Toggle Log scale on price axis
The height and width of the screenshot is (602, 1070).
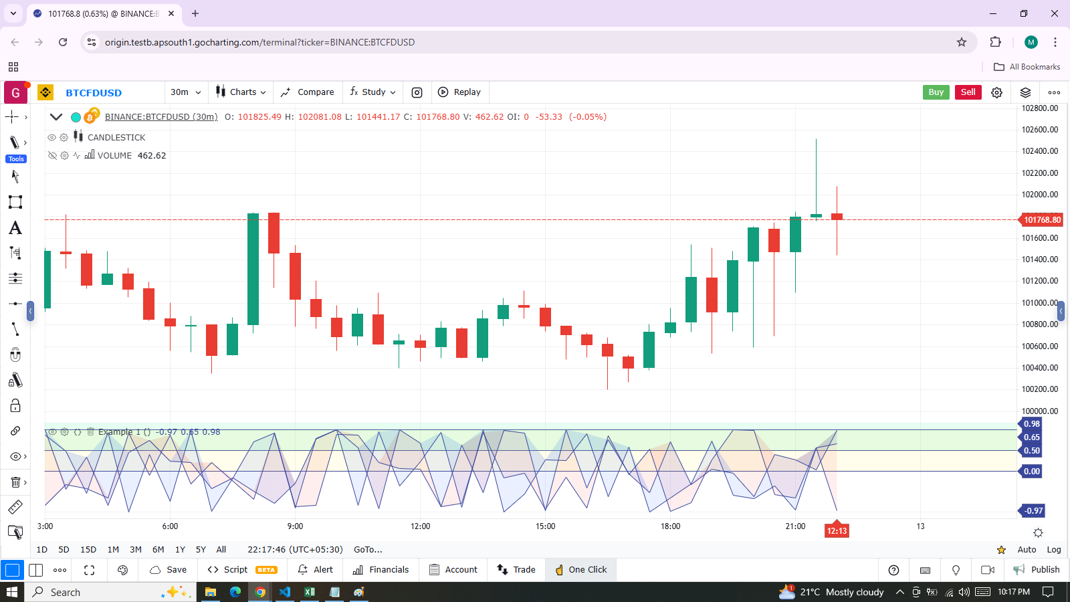click(x=1054, y=549)
